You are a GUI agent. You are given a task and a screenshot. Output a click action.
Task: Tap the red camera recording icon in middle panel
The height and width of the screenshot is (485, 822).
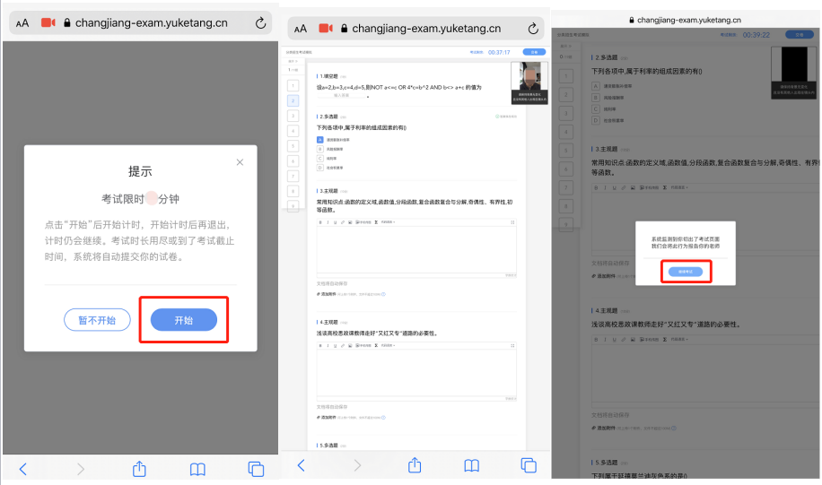point(326,29)
